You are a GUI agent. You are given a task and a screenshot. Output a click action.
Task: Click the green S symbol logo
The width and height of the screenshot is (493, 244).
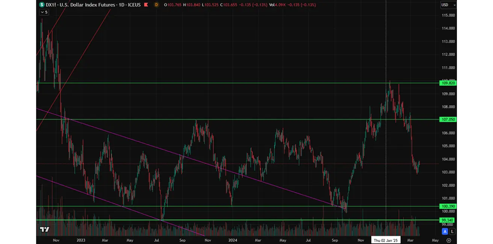(42, 5)
